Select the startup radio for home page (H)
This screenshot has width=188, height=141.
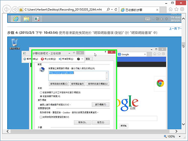pos(41,96)
